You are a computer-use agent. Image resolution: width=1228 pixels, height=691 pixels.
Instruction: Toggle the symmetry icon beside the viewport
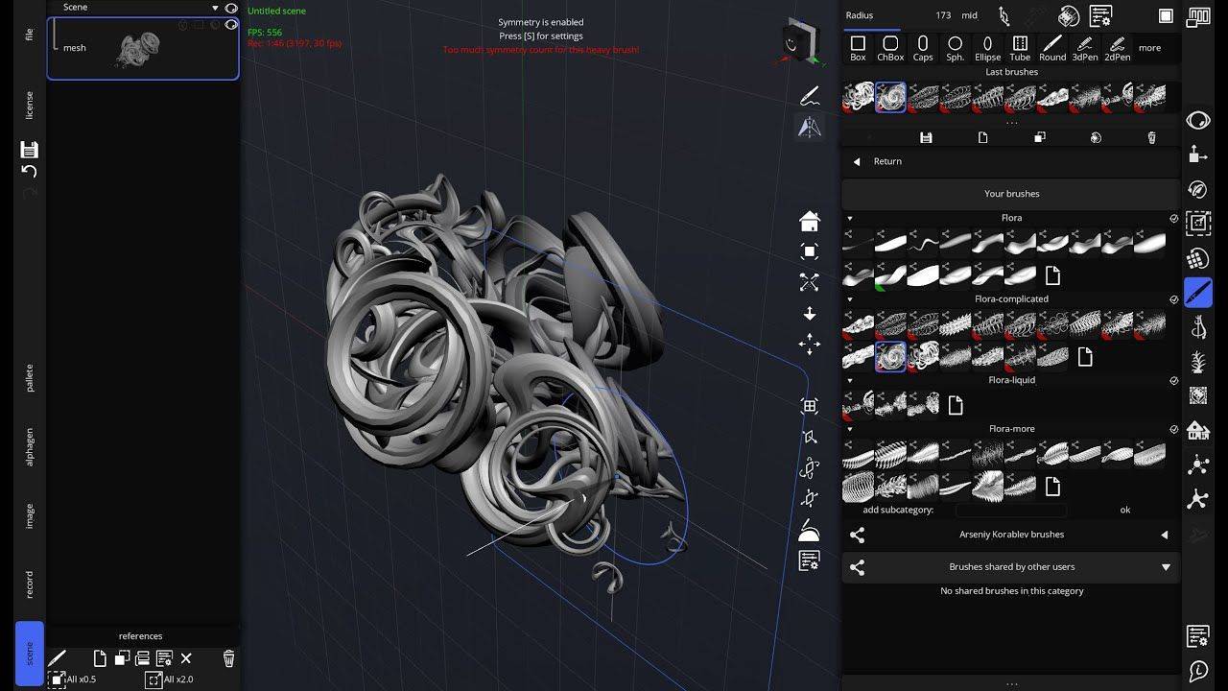point(810,127)
